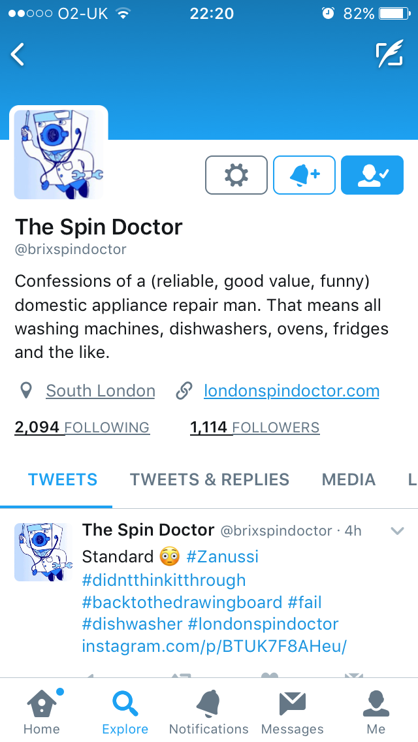
Task: Switch to the Tweets & Replies tab
Action: (x=210, y=479)
